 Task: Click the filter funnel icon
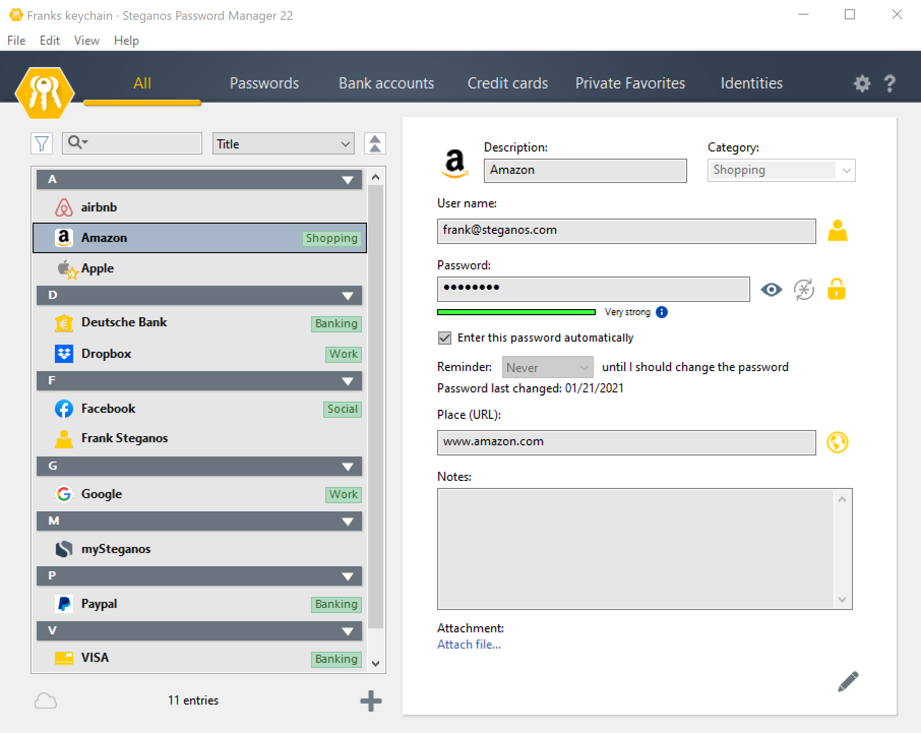[x=42, y=144]
